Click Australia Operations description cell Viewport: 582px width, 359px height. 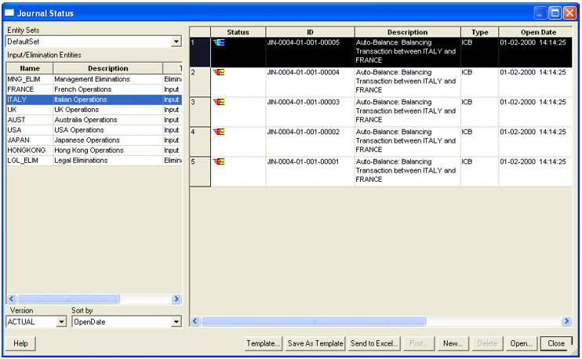[x=108, y=120]
